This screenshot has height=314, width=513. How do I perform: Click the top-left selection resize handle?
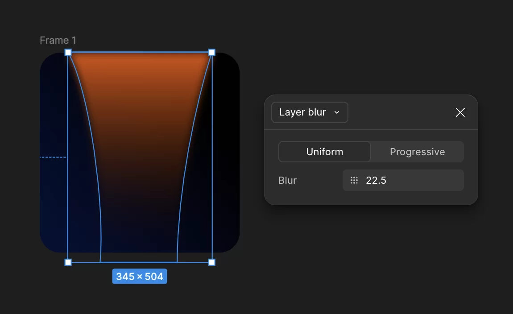[68, 53]
